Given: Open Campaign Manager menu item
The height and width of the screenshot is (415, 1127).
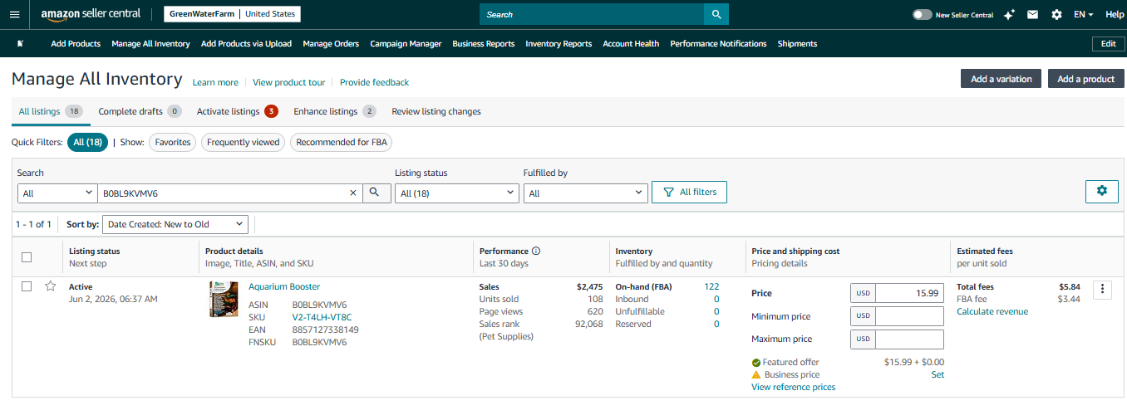Looking at the screenshot, I should tap(406, 43).
